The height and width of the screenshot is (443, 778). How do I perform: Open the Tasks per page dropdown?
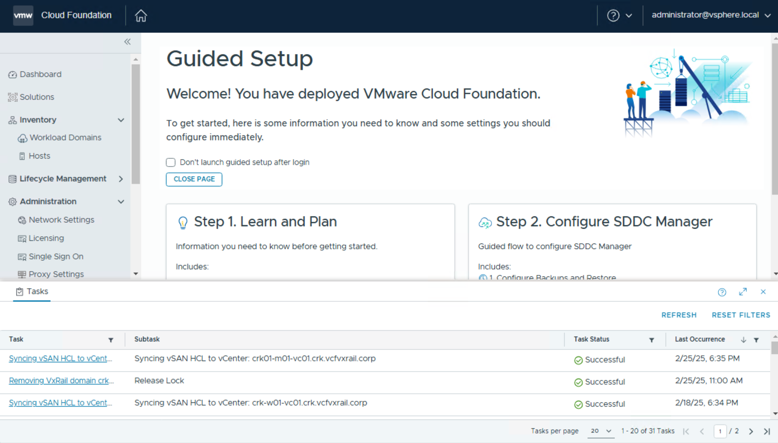[601, 431]
